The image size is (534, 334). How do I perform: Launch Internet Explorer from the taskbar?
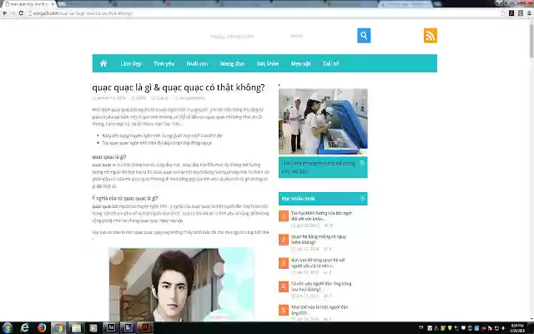pos(24,328)
